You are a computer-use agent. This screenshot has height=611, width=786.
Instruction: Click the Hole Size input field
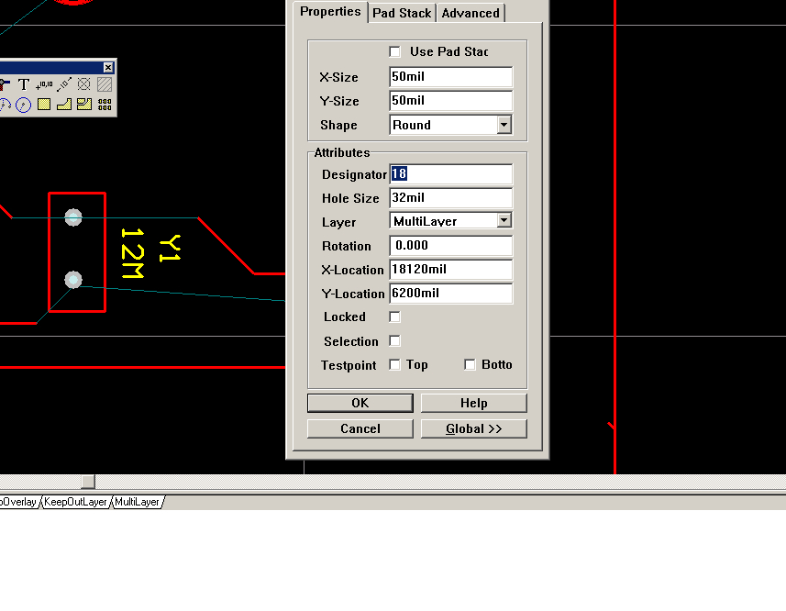[x=450, y=198]
